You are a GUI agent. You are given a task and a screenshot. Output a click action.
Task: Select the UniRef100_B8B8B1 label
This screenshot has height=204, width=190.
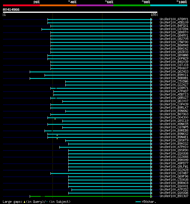[x=174, y=78]
